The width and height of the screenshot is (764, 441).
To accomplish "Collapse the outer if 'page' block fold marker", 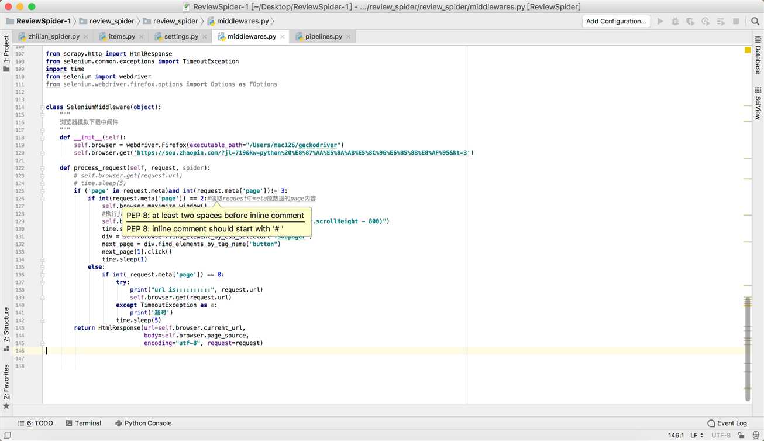I will coord(43,191).
